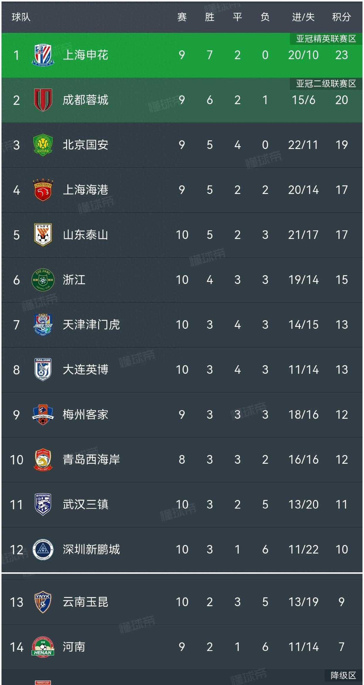Viewport: 364px width, 685px height.
Task: Select the Shanghai Port red crest
Action: [43, 190]
